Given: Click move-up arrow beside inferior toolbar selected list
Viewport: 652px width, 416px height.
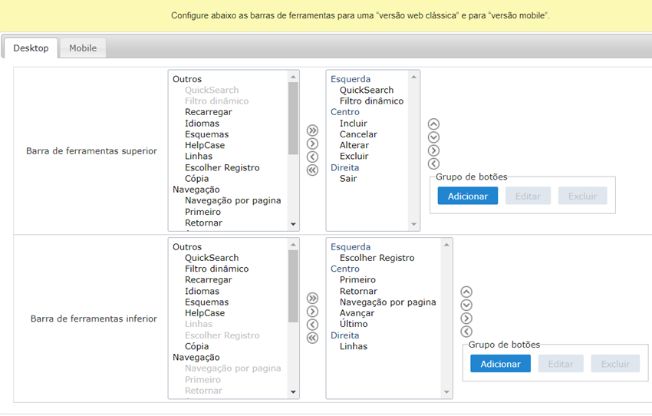Looking at the screenshot, I should tap(466, 292).
